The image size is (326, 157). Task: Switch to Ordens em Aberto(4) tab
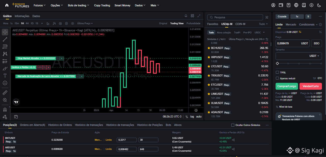coord(33,125)
